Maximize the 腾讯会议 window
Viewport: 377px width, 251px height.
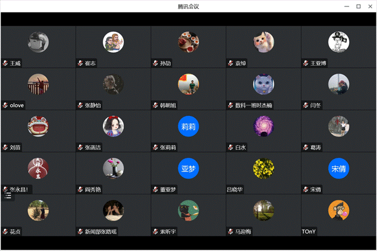[x=358, y=7]
